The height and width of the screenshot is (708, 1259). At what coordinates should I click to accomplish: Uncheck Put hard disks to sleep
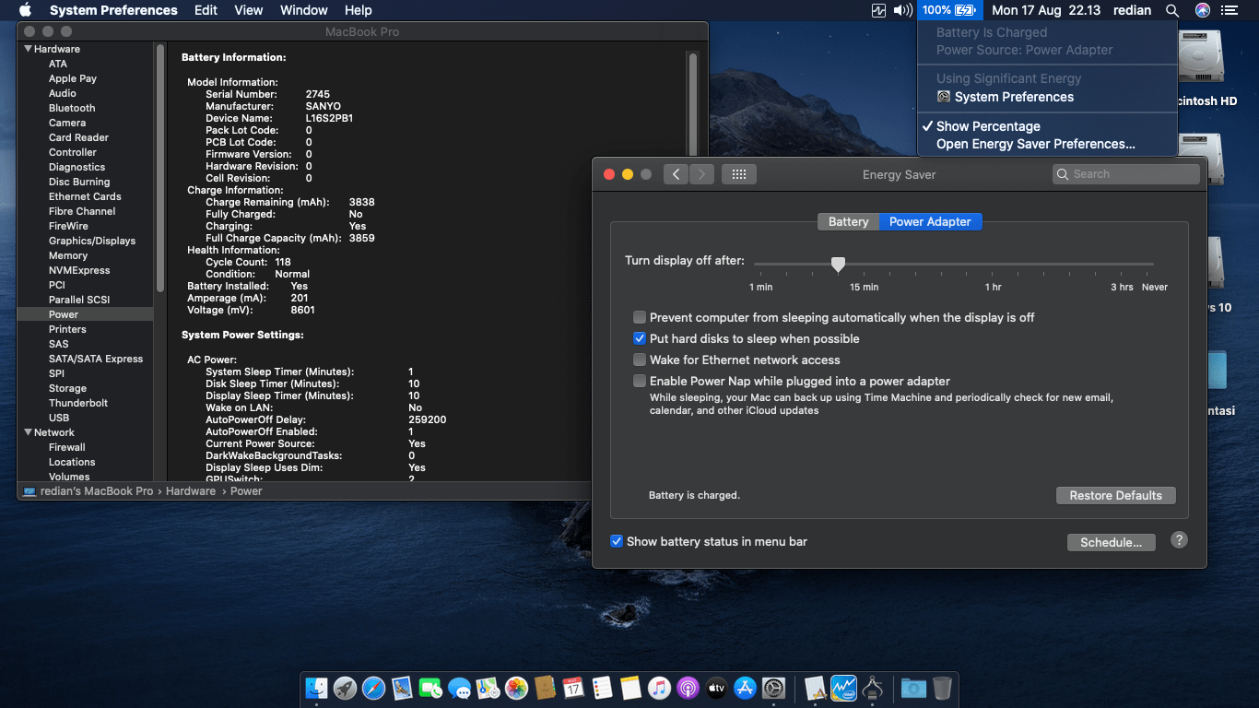[x=640, y=338]
